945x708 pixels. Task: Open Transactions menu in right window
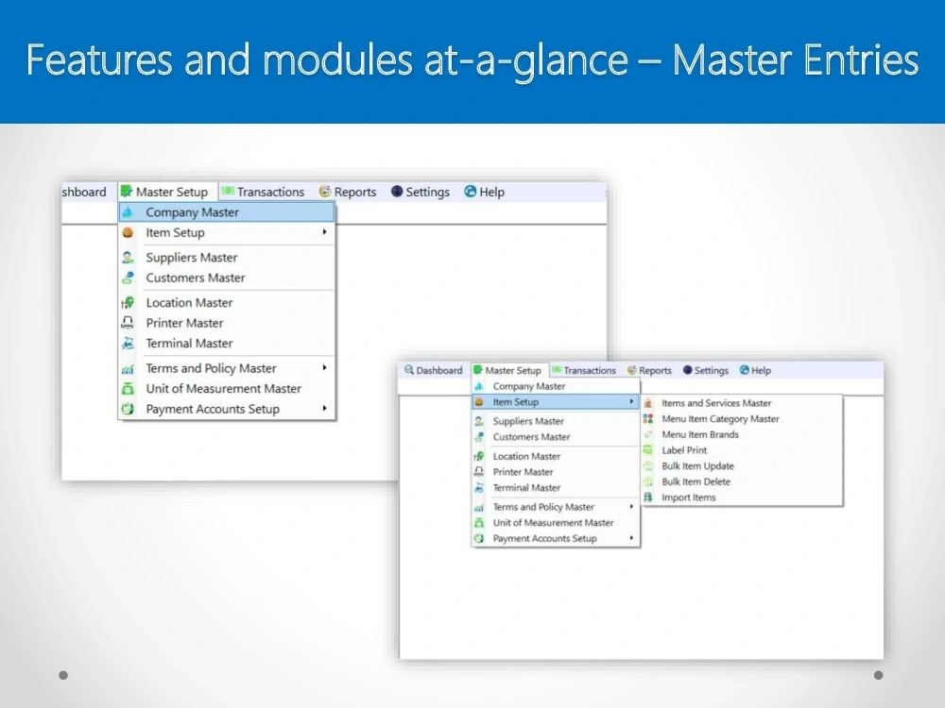coord(584,370)
